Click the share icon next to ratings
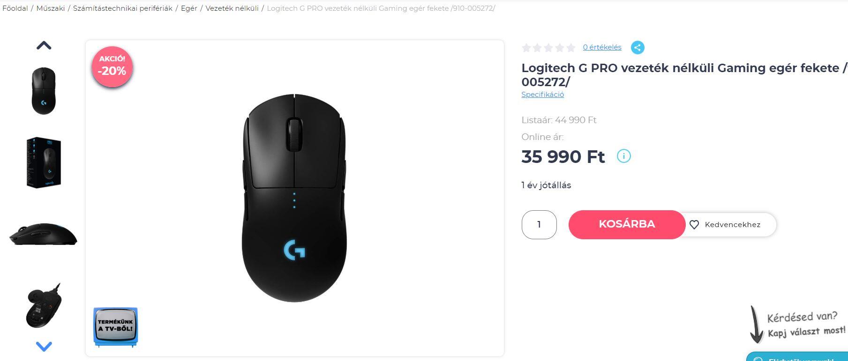 [x=638, y=47]
